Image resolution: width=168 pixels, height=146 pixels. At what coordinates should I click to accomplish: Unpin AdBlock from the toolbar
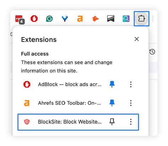(112, 84)
